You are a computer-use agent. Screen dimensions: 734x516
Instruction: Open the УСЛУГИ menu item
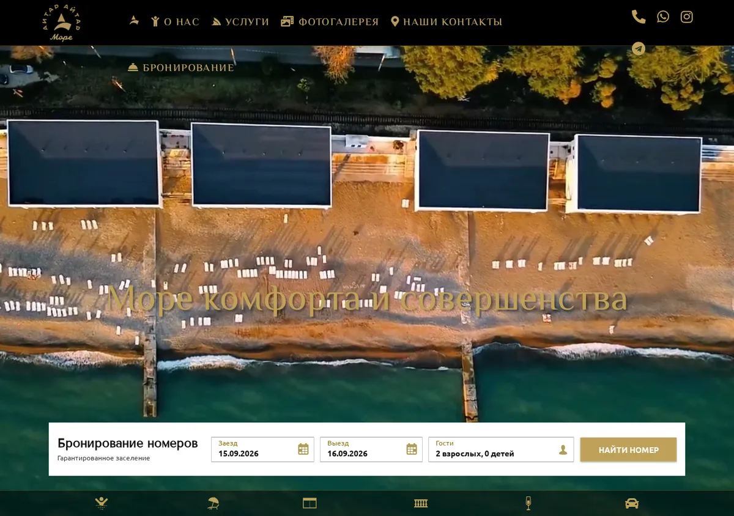point(240,22)
